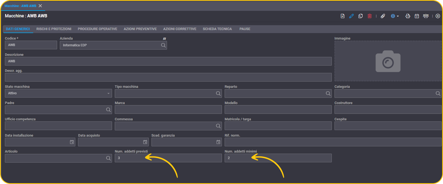The height and width of the screenshot is (184, 443).
Task: Click the Marca input field
Action: point(168,109)
